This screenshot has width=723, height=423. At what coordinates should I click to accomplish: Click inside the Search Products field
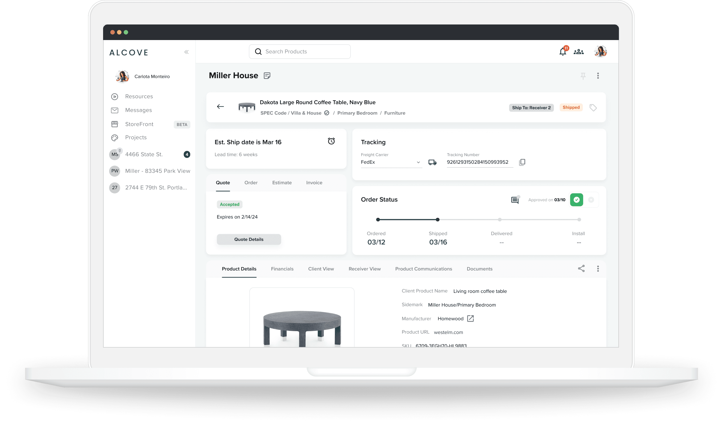(x=300, y=51)
